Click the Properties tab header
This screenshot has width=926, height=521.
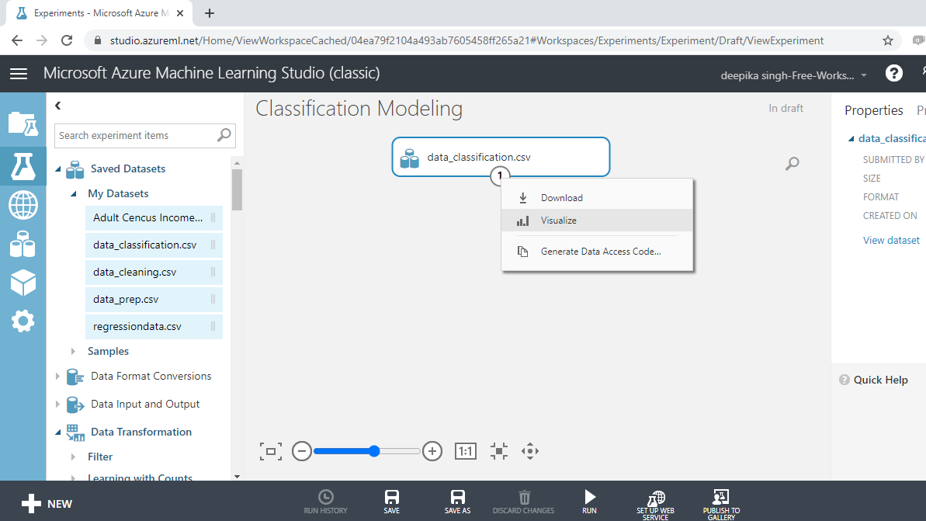[873, 110]
